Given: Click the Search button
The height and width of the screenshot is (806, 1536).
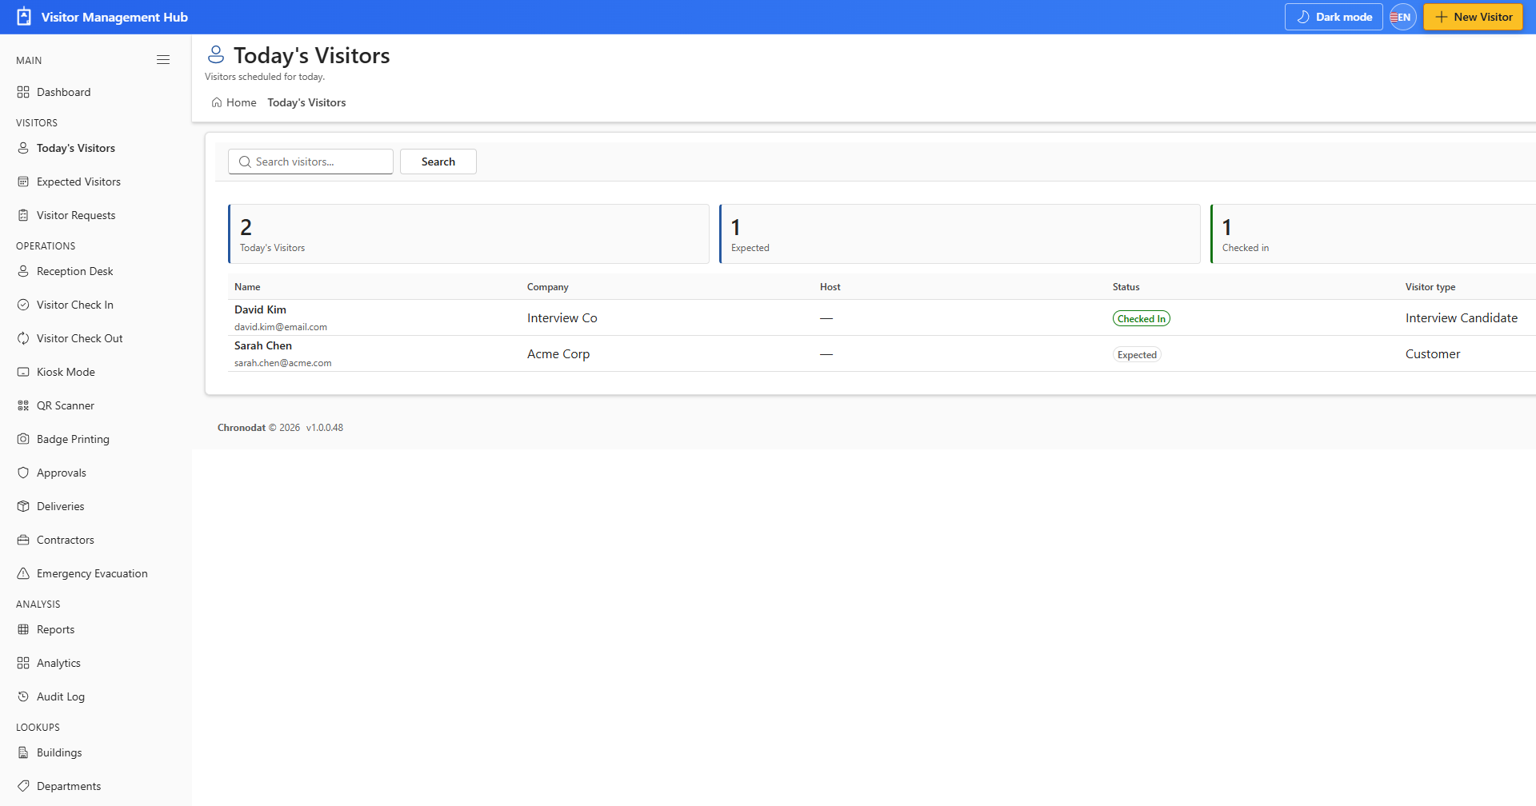Looking at the screenshot, I should (x=438, y=162).
